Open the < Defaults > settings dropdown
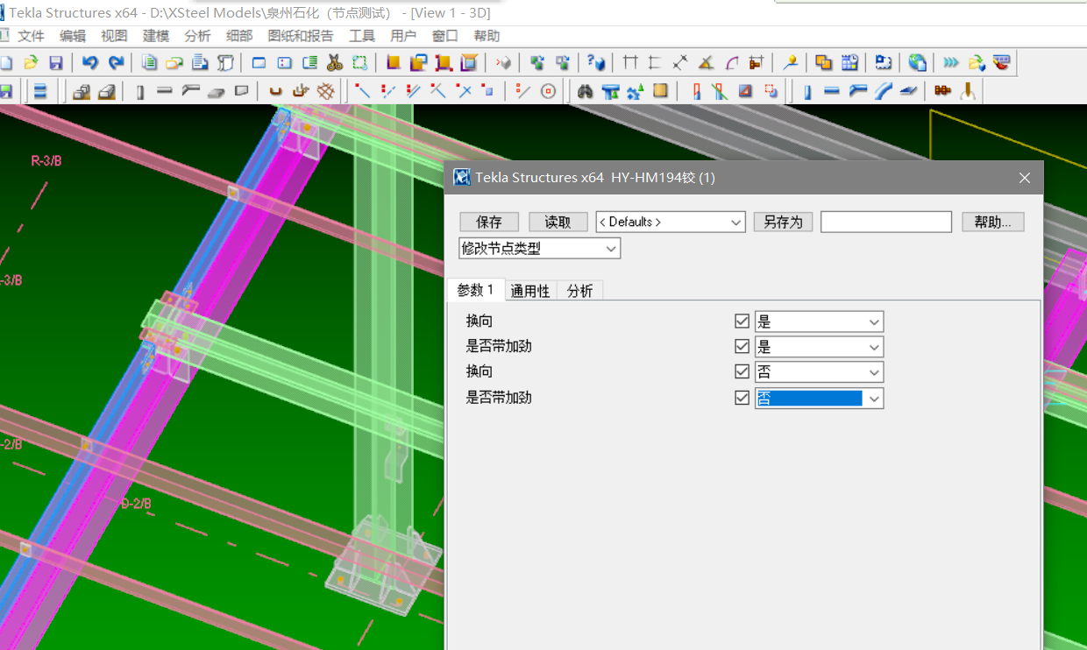The image size is (1087, 650). click(671, 222)
